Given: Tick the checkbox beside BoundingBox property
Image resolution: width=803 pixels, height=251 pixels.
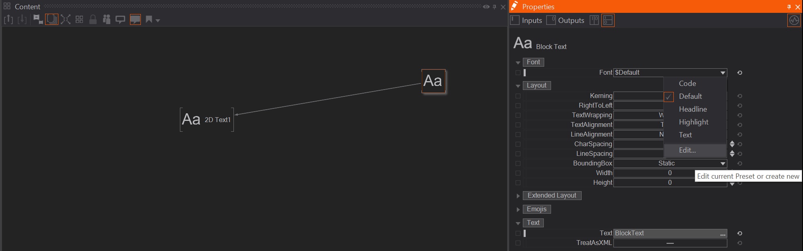Looking at the screenshot, I should point(518,163).
